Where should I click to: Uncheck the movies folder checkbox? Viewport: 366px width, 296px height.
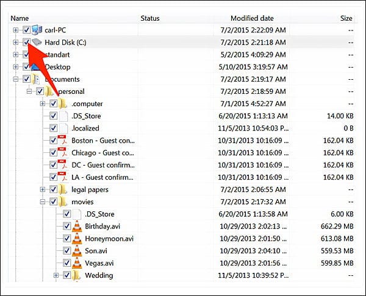[x=54, y=202]
